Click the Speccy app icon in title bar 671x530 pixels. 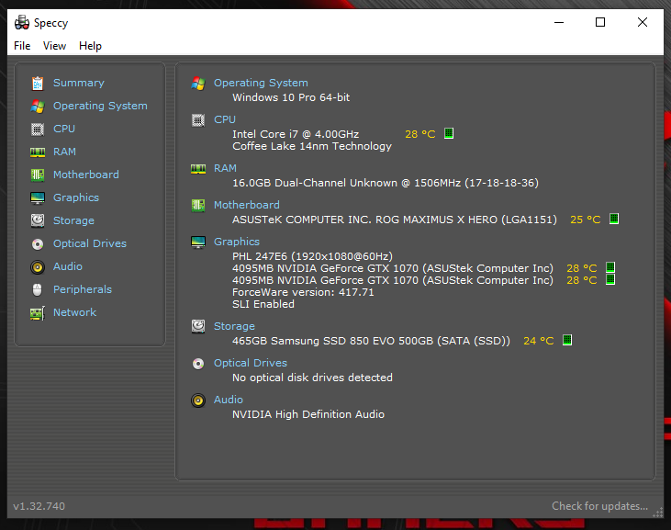pos(22,22)
